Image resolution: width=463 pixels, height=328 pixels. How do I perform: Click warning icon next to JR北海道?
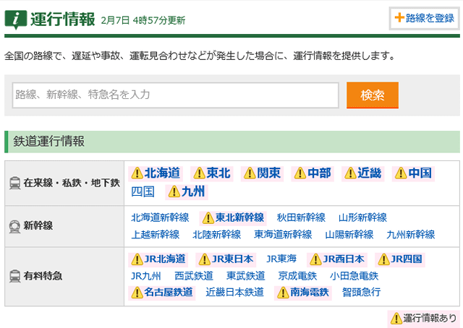137,259
